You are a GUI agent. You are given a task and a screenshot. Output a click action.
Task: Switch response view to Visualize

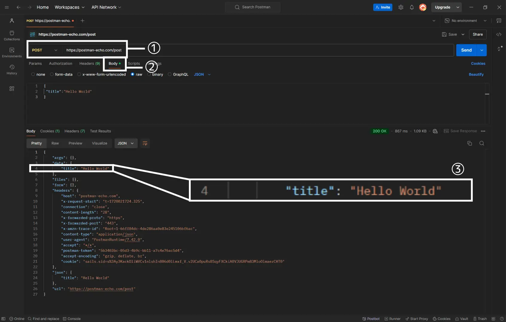pyautogui.click(x=100, y=143)
